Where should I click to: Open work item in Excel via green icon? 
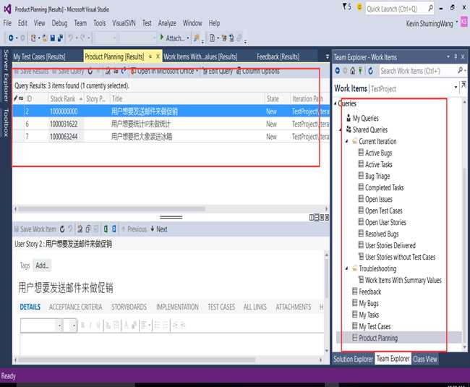(x=106, y=229)
